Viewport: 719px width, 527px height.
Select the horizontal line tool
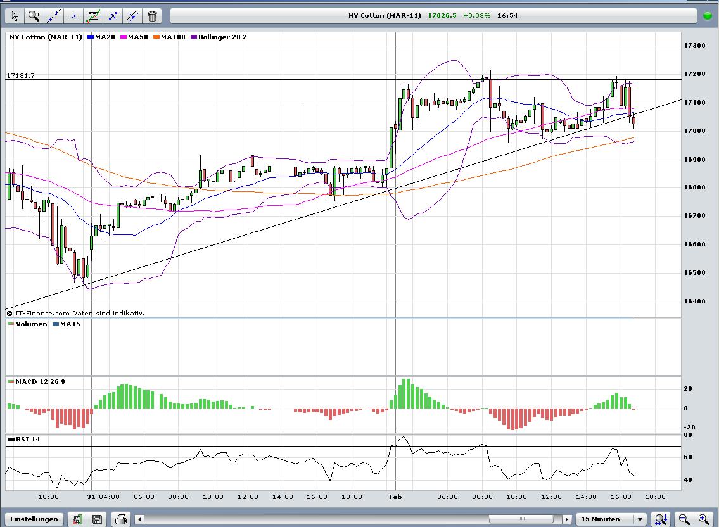(73, 16)
